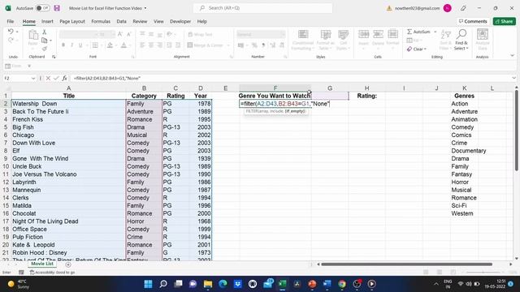Image resolution: width=520 pixels, height=292 pixels.
Task: Open Microsoft Edge from taskbar
Action: 223,284
